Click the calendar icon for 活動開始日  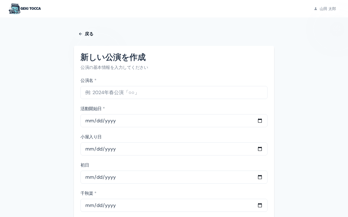click(x=260, y=121)
